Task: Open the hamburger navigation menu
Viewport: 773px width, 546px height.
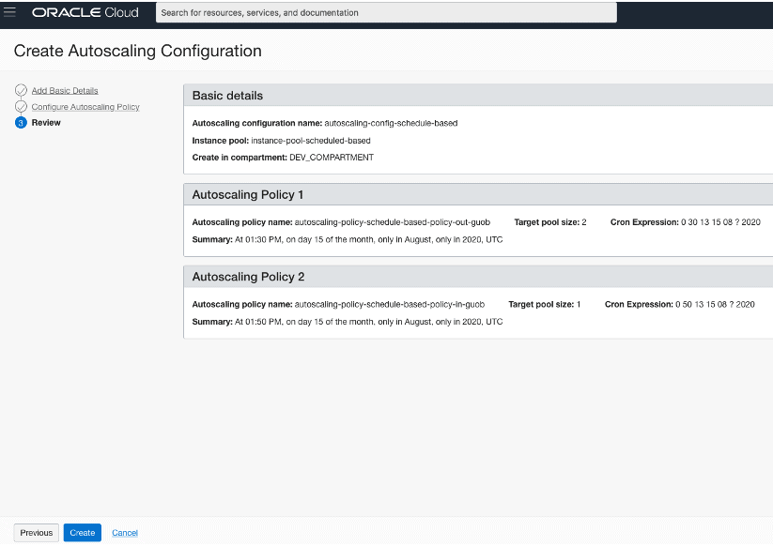Action: point(10,12)
